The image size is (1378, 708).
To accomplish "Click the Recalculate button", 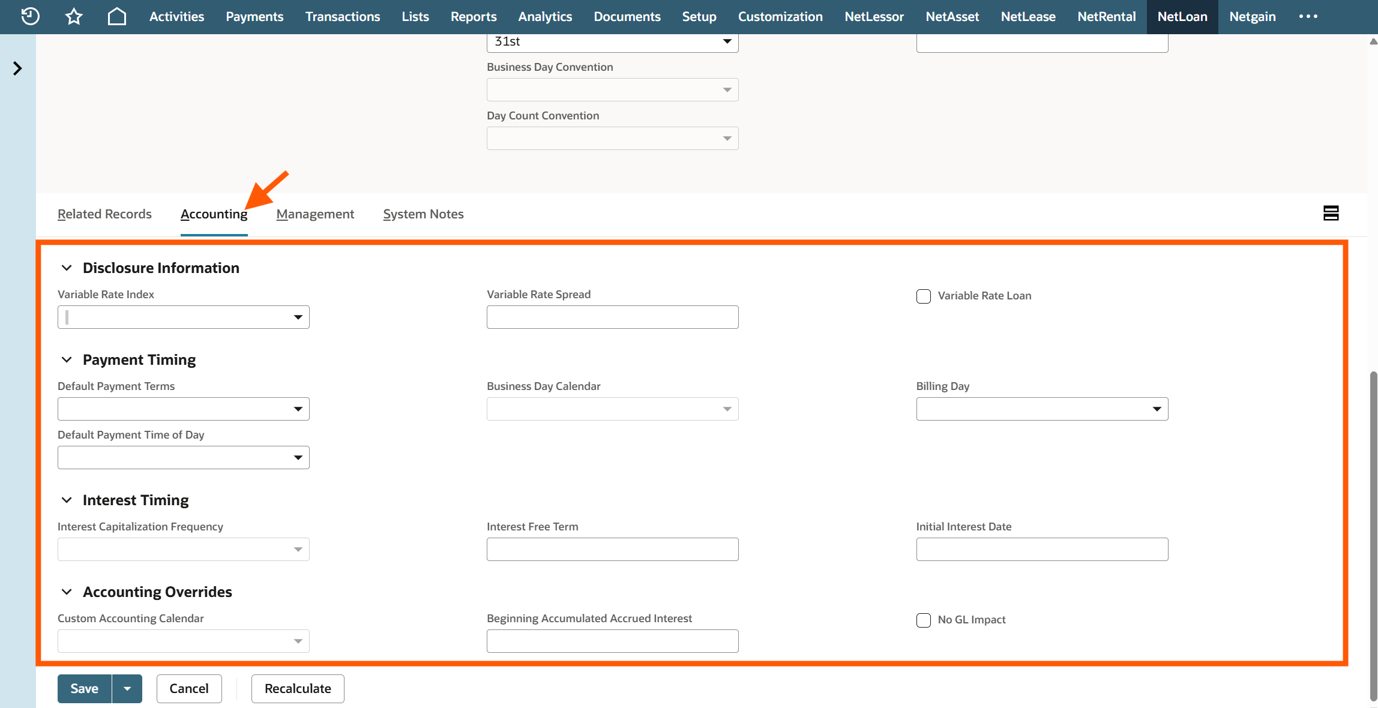I will click(298, 689).
